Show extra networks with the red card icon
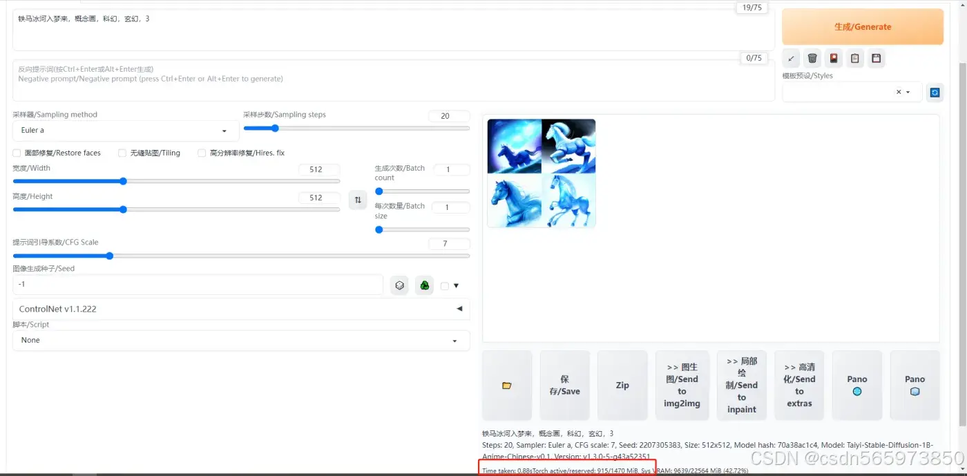 pos(834,59)
